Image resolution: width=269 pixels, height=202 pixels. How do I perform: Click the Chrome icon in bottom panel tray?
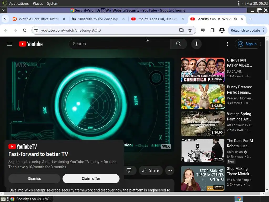tap(239, 199)
